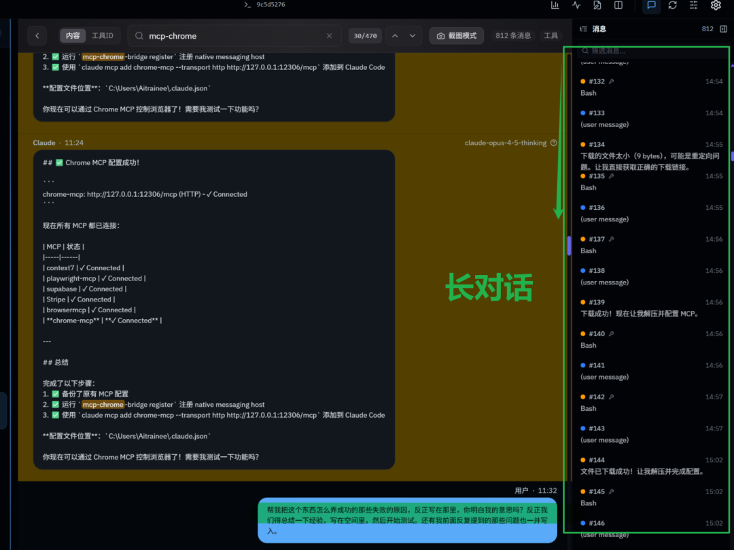Select message #134 in the list
The height and width of the screenshot is (550, 734).
[646, 155]
